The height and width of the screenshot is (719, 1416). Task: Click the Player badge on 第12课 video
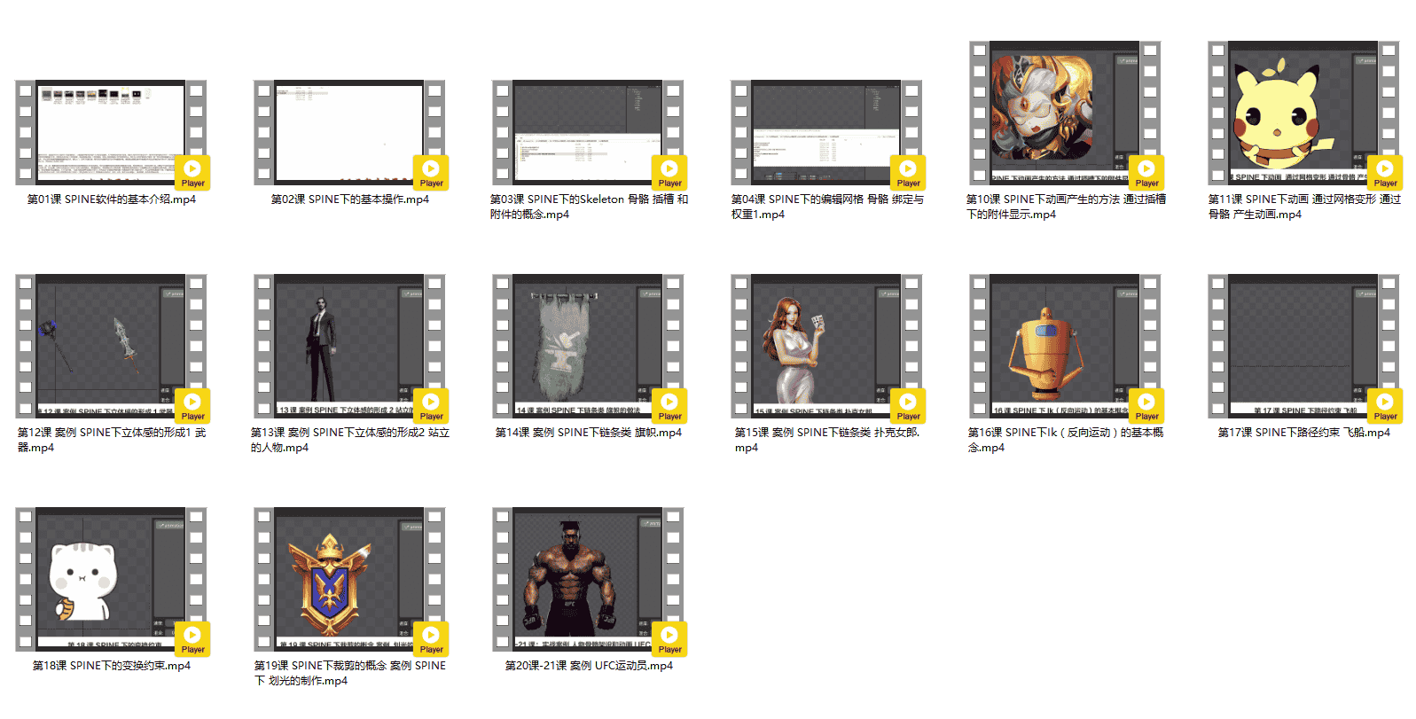[x=192, y=406]
